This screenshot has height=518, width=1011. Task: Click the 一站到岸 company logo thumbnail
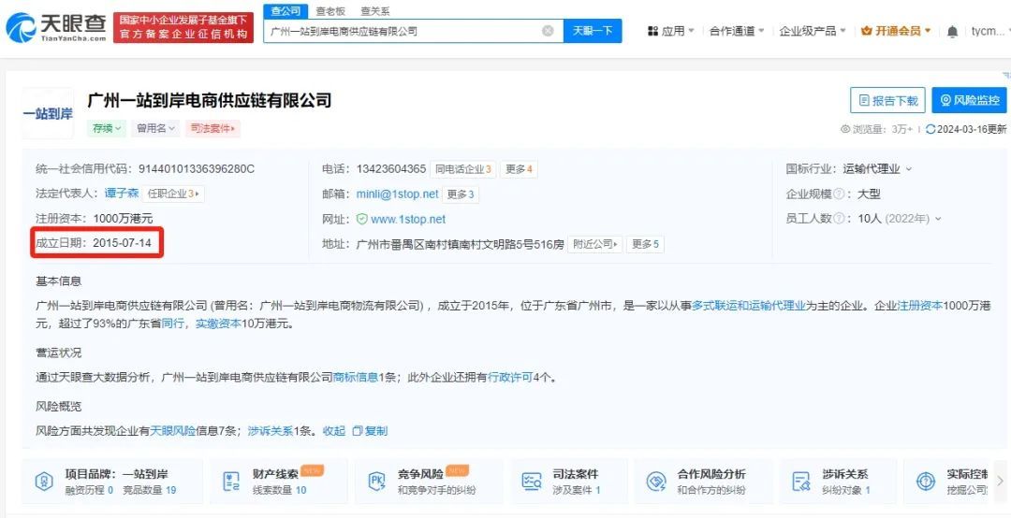click(x=48, y=113)
